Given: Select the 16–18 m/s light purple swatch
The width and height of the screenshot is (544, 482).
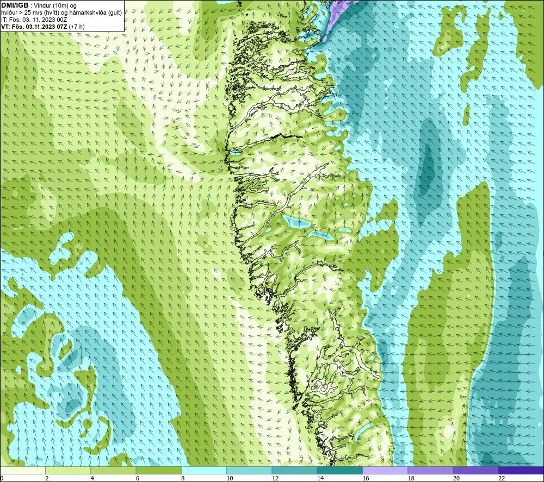Looking at the screenshot, I should pos(385,470).
